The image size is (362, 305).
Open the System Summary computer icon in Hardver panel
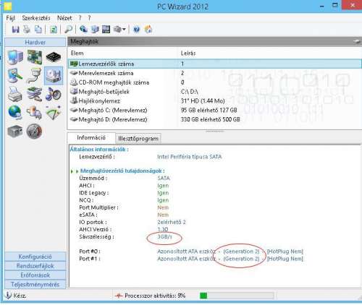pos(15,57)
